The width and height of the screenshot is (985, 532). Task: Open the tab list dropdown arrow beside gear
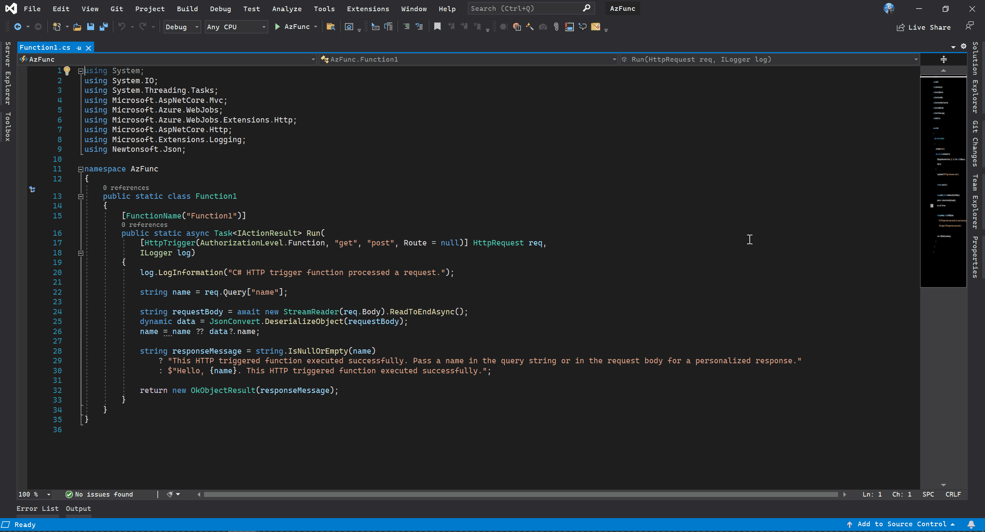tap(953, 47)
